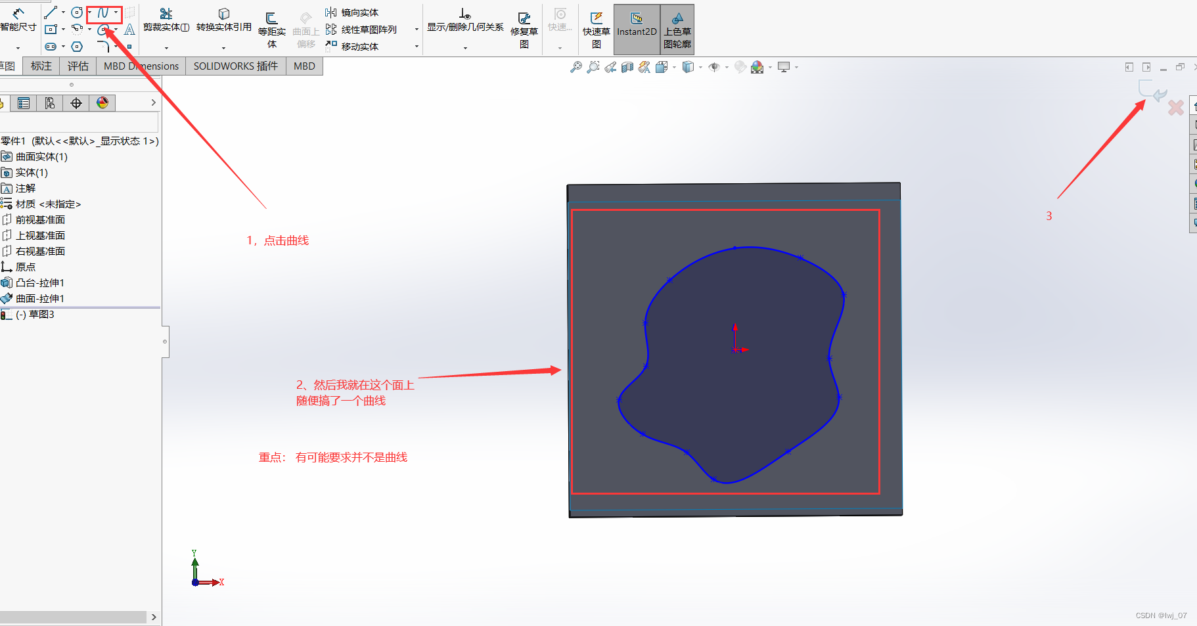Click Trim Entities (剪裁实体) tool
1197x626 pixels.
tap(166, 20)
